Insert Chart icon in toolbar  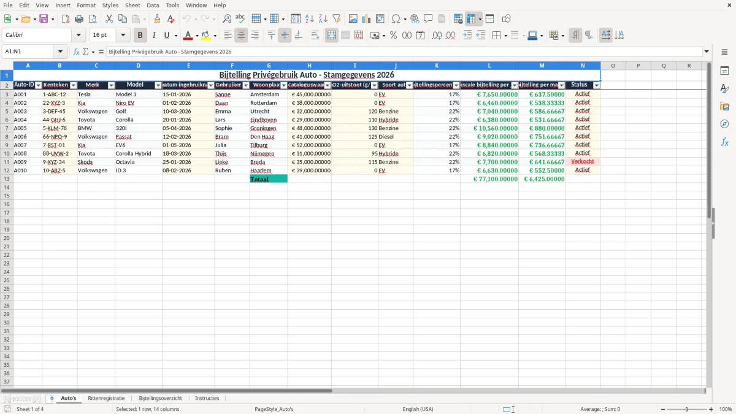click(367, 19)
